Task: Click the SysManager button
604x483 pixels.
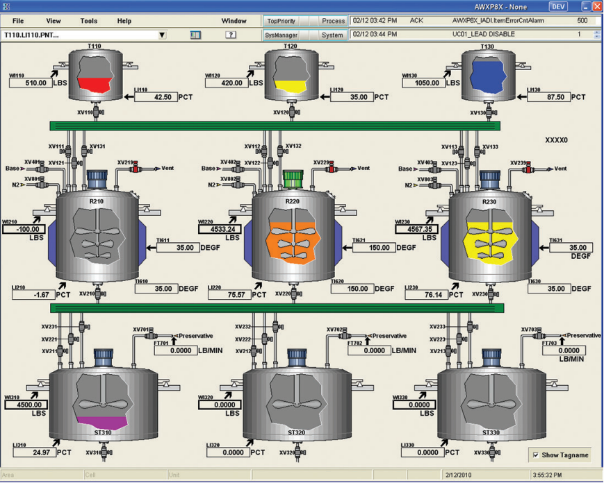Action: [281, 35]
